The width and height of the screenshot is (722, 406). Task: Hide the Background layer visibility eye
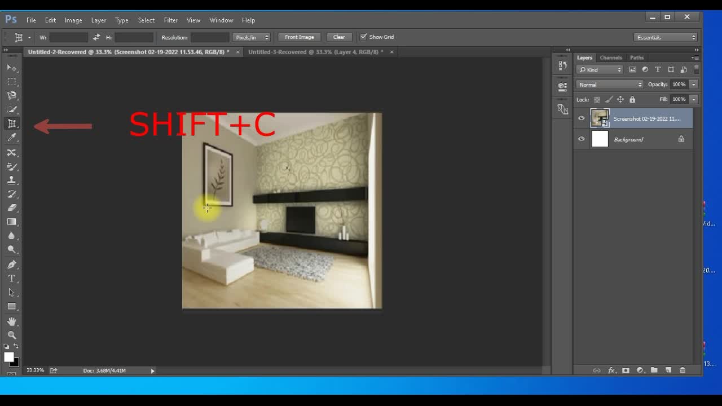[x=582, y=139]
